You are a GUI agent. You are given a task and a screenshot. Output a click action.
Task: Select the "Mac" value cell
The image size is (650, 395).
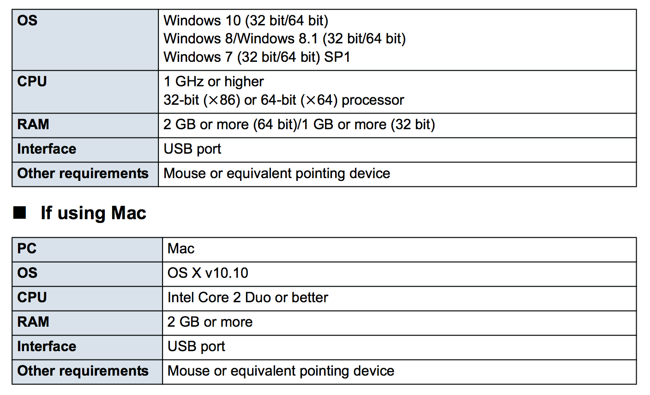(x=181, y=249)
